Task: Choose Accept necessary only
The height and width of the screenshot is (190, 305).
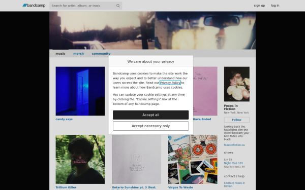Action: (150, 126)
